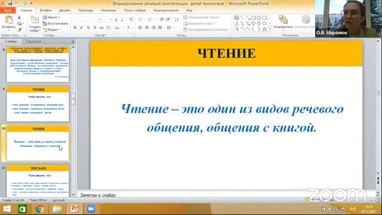Select the oval shape in shapes gallery
Viewport: 382px width, 215px height.
259,18
